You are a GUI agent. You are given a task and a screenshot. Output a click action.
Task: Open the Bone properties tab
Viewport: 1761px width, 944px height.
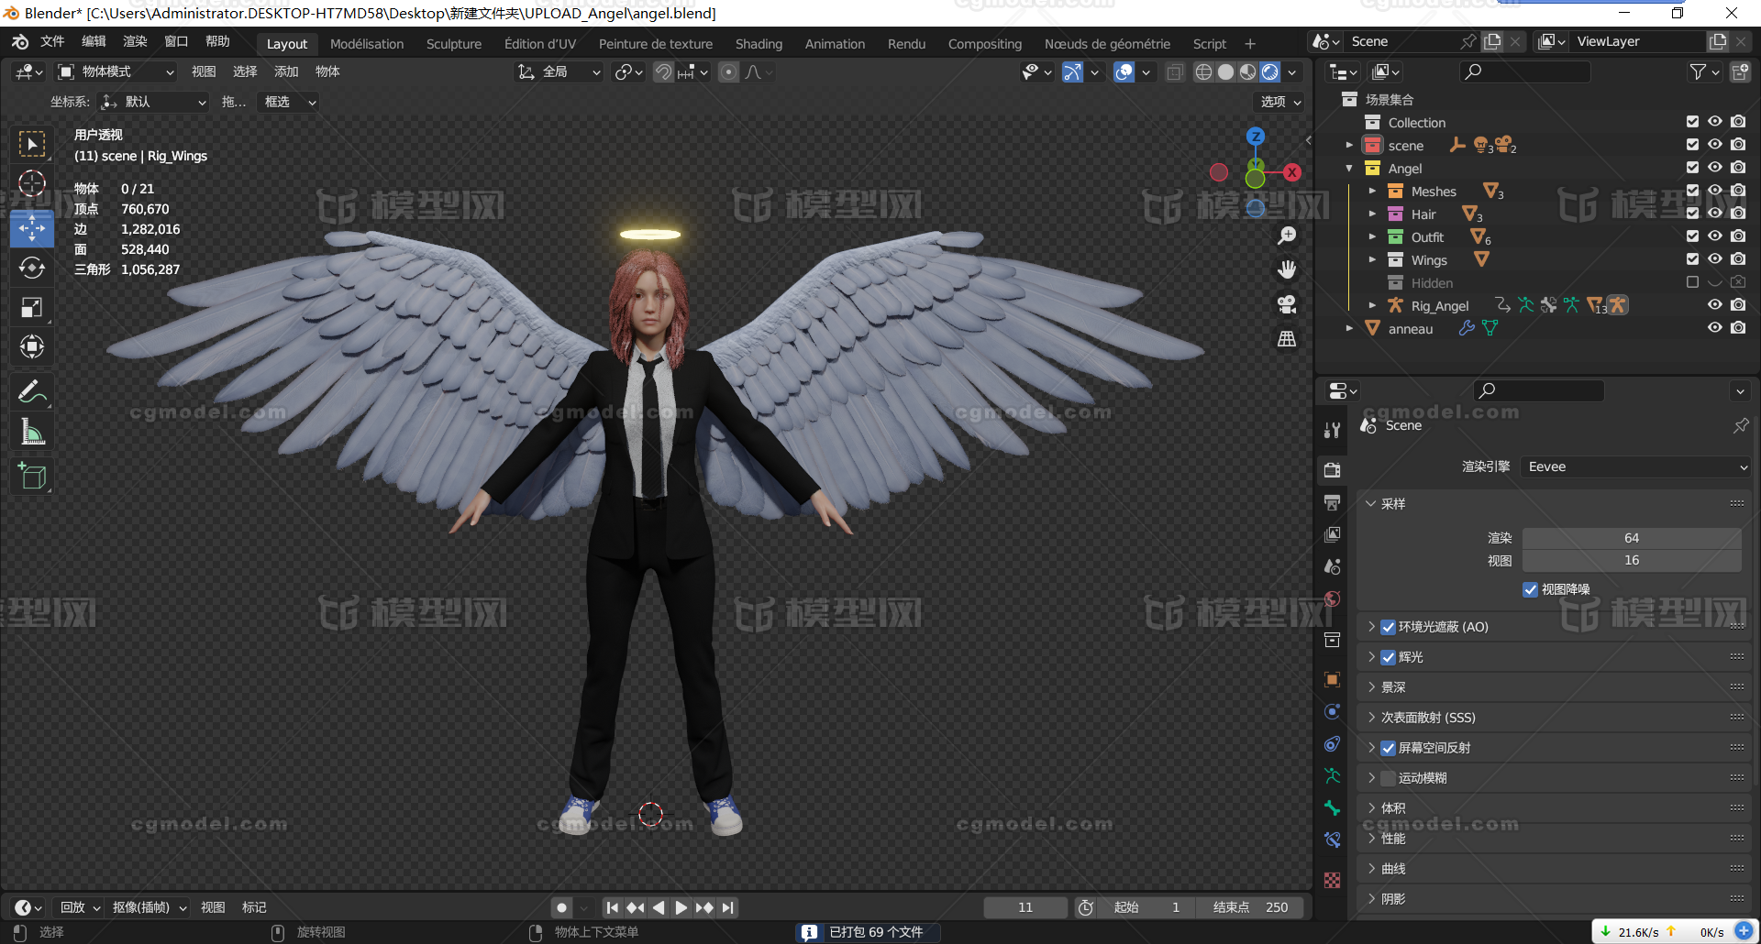tap(1333, 807)
